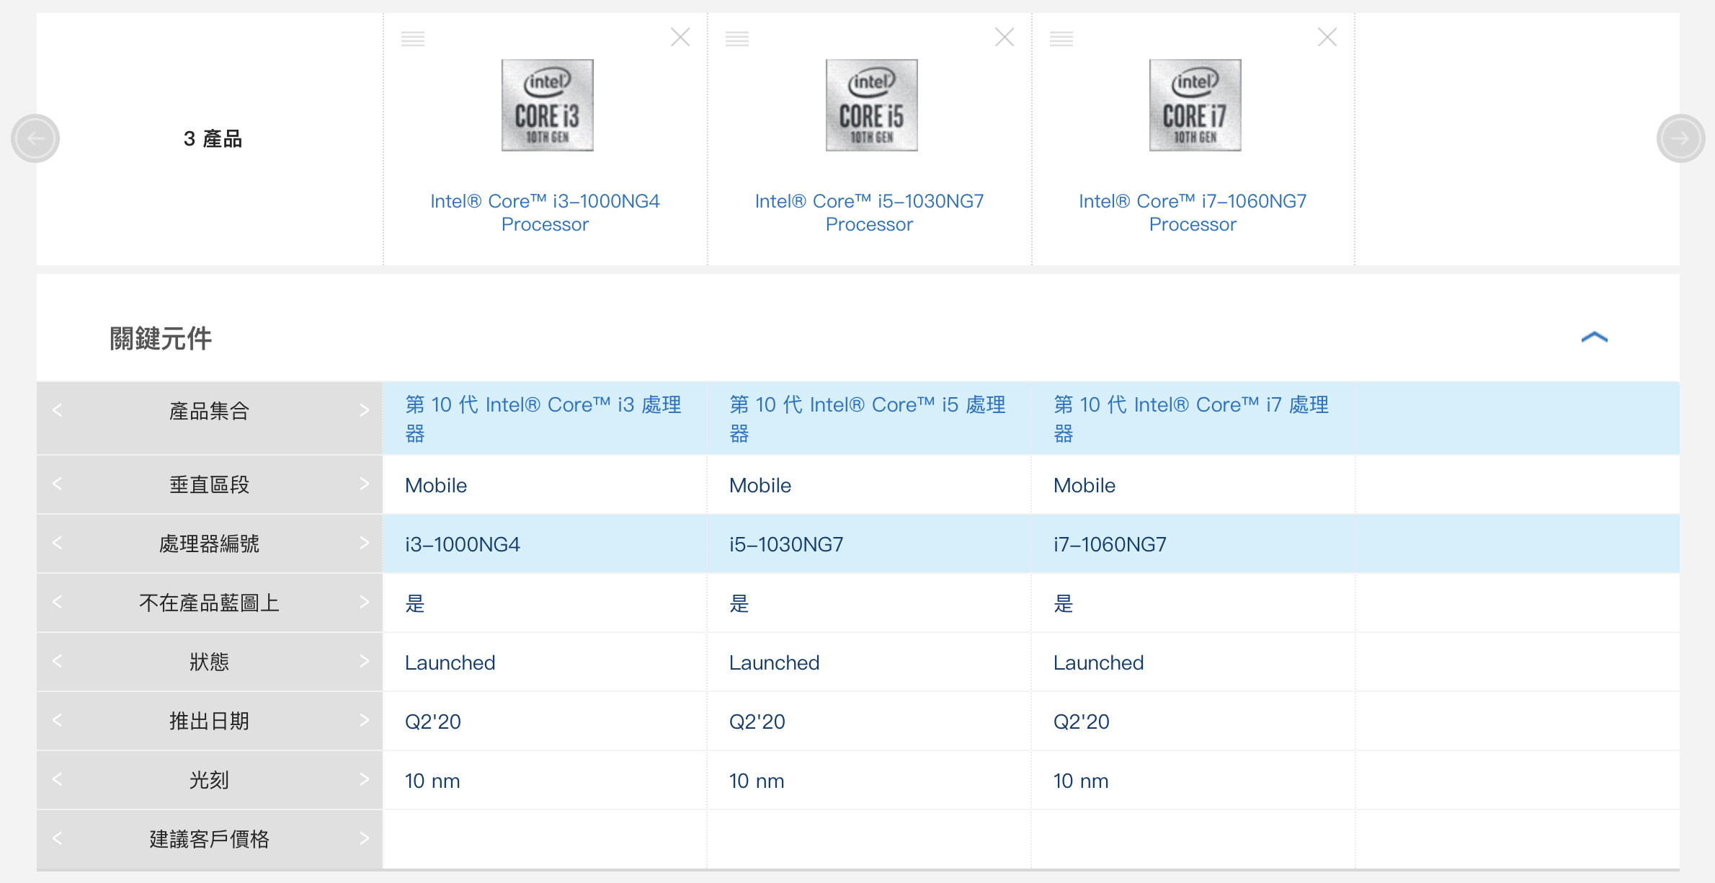1715x883 pixels.
Task: Click left arrow in 不在產品藍圖上 row
Action: pyautogui.click(x=58, y=602)
